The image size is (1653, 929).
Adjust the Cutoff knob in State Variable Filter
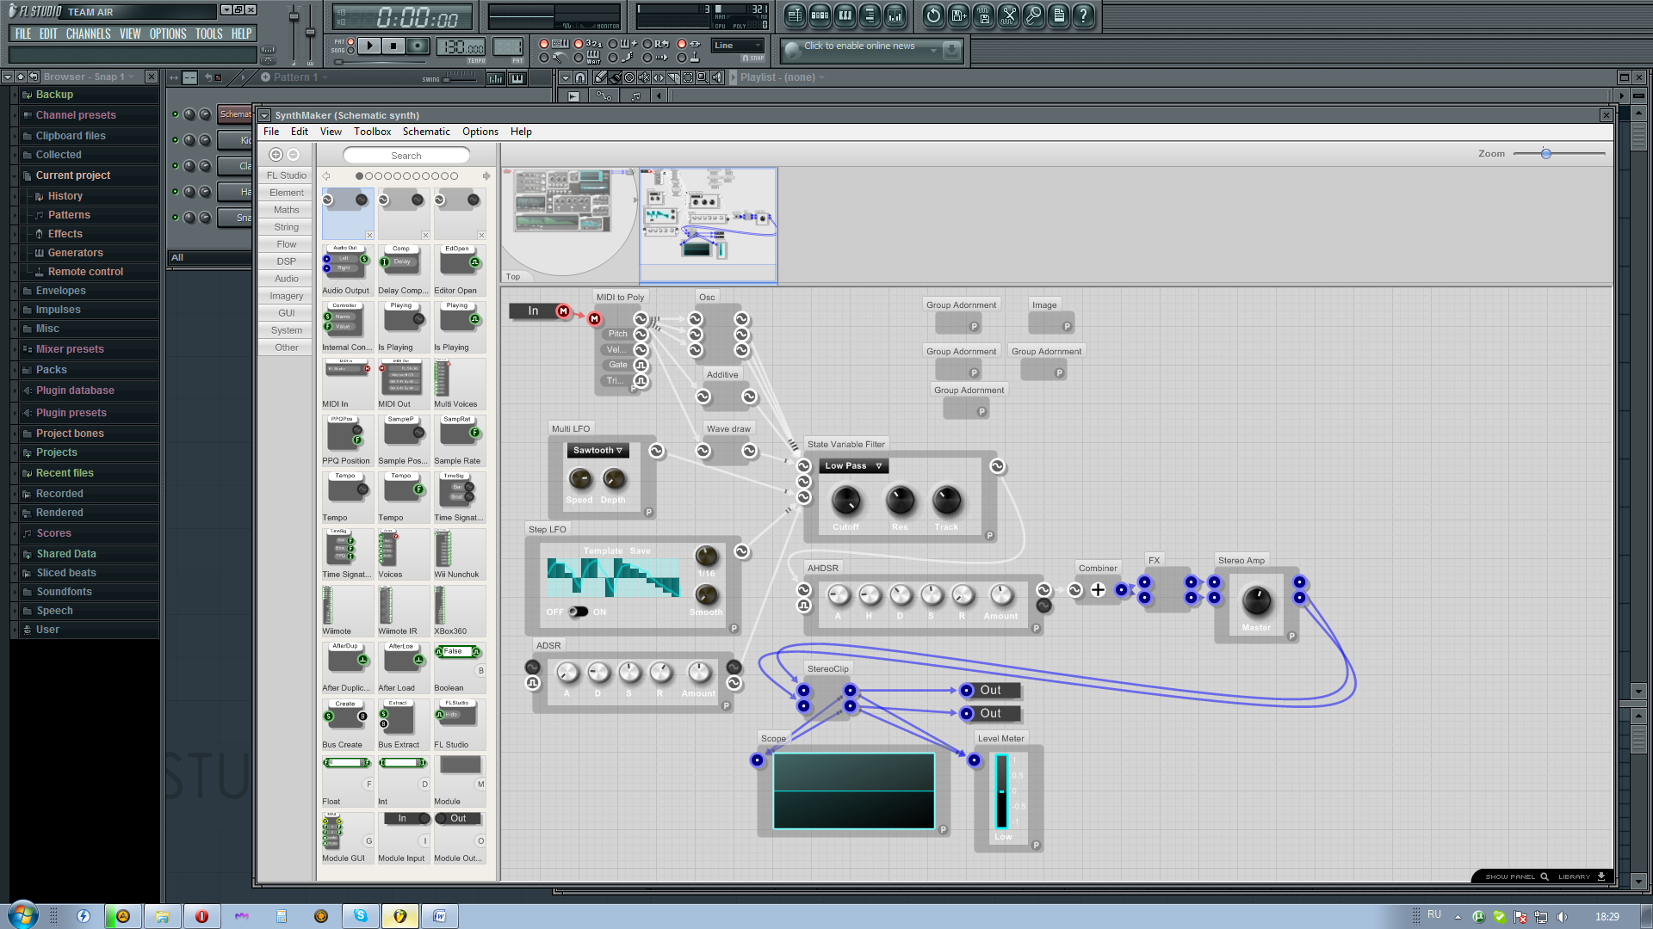click(x=845, y=501)
